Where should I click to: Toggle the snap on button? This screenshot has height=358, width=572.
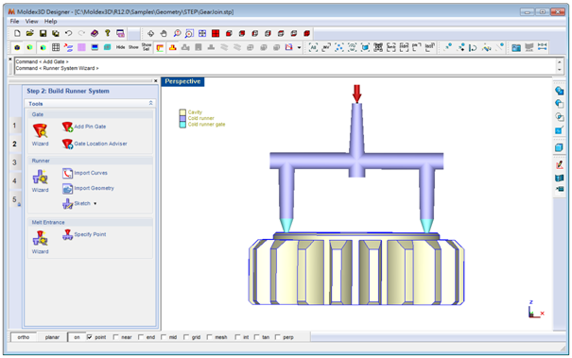[x=77, y=337]
